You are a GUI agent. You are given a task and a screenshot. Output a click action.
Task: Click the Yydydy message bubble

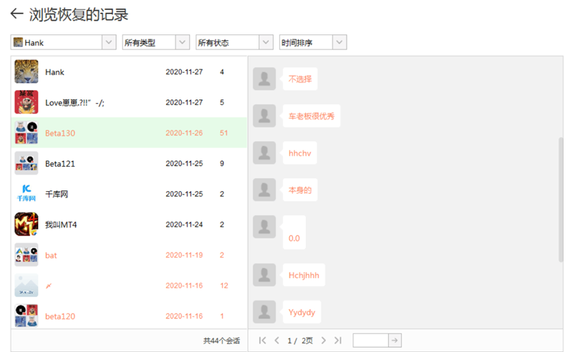[302, 312]
